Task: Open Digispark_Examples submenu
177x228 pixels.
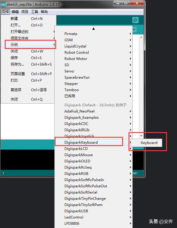Action: click(93, 118)
